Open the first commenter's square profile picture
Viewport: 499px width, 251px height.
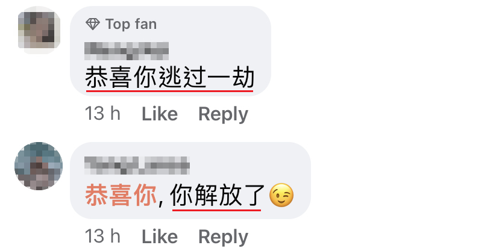(x=39, y=30)
